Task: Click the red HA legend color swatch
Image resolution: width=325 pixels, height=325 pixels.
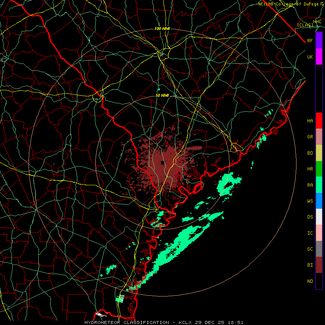Action: tap(319, 121)
